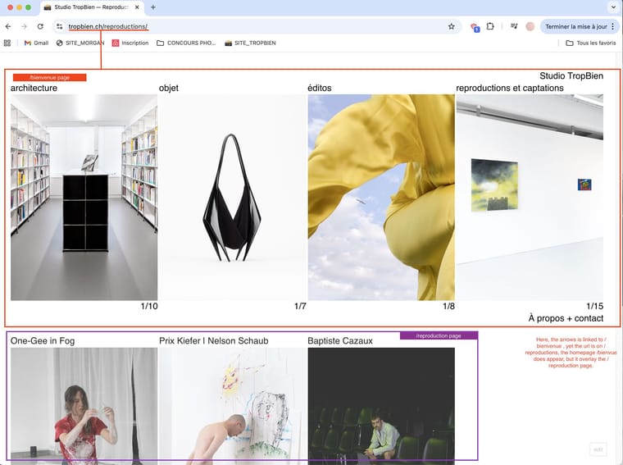This screenshot has width=623, height=465.
Task: Open the Chrome three-dot menu
Action: coord(612,26)
